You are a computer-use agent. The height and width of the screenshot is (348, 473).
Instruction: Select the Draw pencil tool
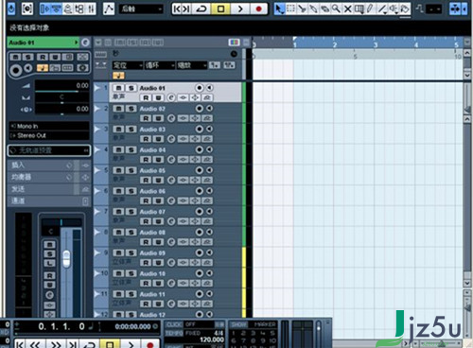point(370,9)
